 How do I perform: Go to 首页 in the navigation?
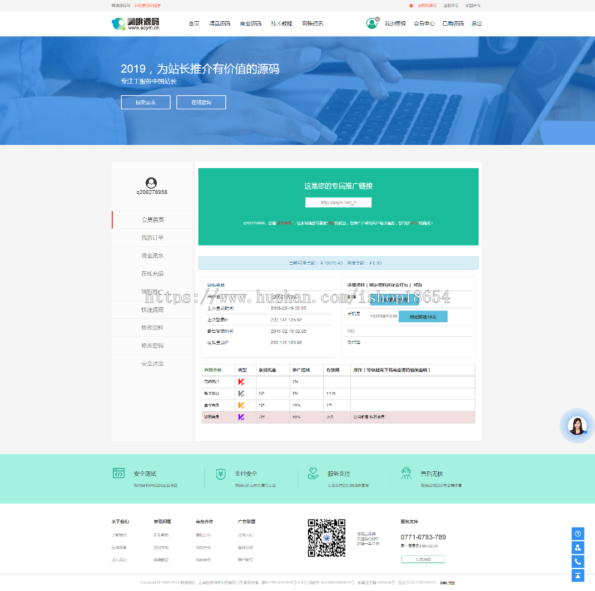tap(194, 24)
